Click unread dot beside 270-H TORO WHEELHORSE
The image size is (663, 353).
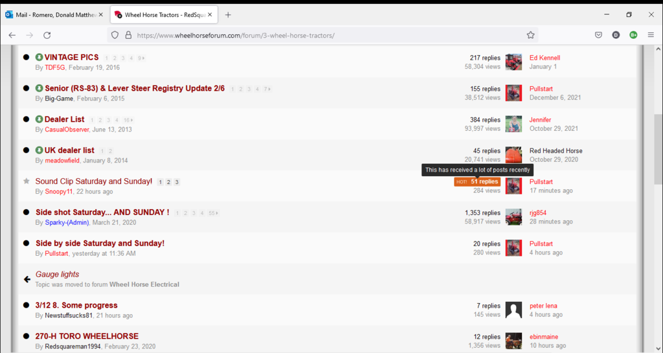tap(27, 336)
